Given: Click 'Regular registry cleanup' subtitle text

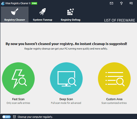Looking at the screenshot, I should 66,49.
